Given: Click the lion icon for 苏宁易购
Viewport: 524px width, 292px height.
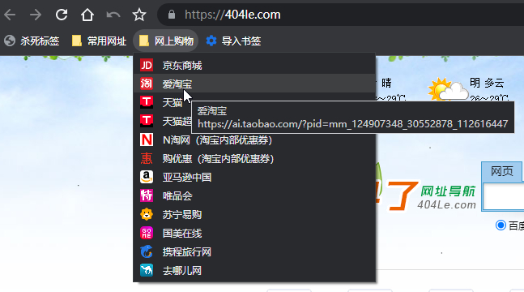Looking at the screenshot, I should point(147,214).
